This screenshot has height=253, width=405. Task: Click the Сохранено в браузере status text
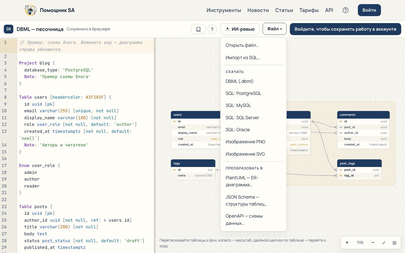point(88,29)
